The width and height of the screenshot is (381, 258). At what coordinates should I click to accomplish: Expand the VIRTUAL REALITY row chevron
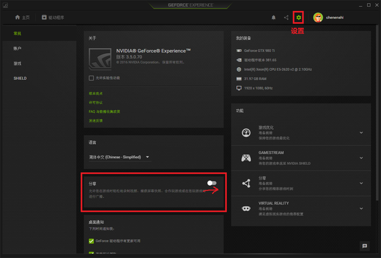(361, 209)
